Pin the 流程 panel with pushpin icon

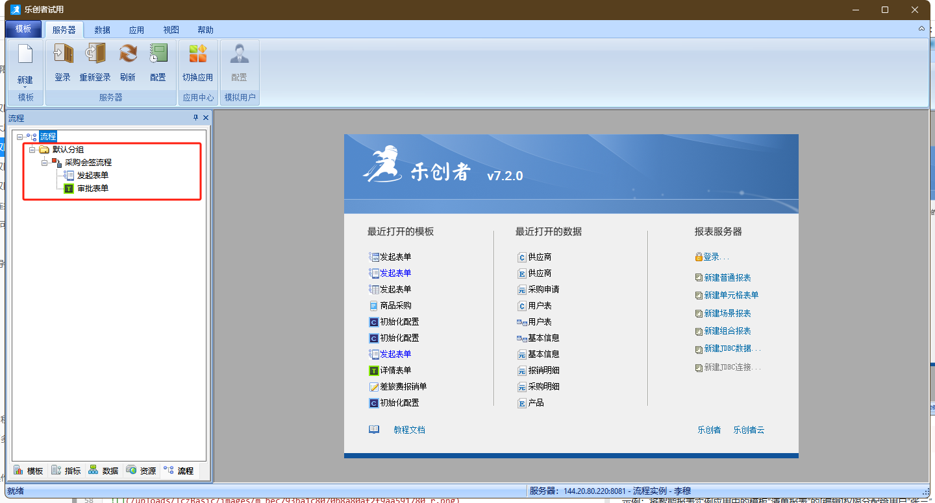195,118
